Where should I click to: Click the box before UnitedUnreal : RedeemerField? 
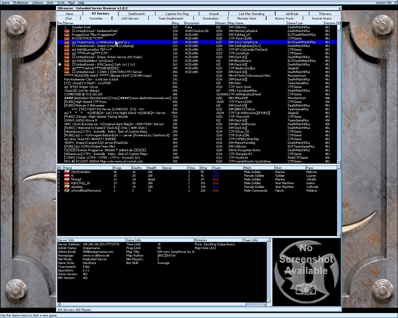[x=74, y=31]
